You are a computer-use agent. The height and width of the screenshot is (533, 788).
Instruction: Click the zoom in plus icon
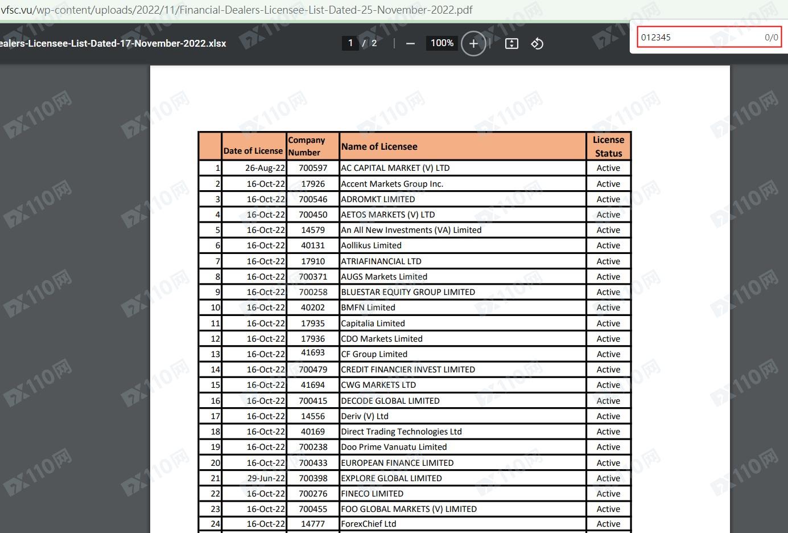[473, 44]
